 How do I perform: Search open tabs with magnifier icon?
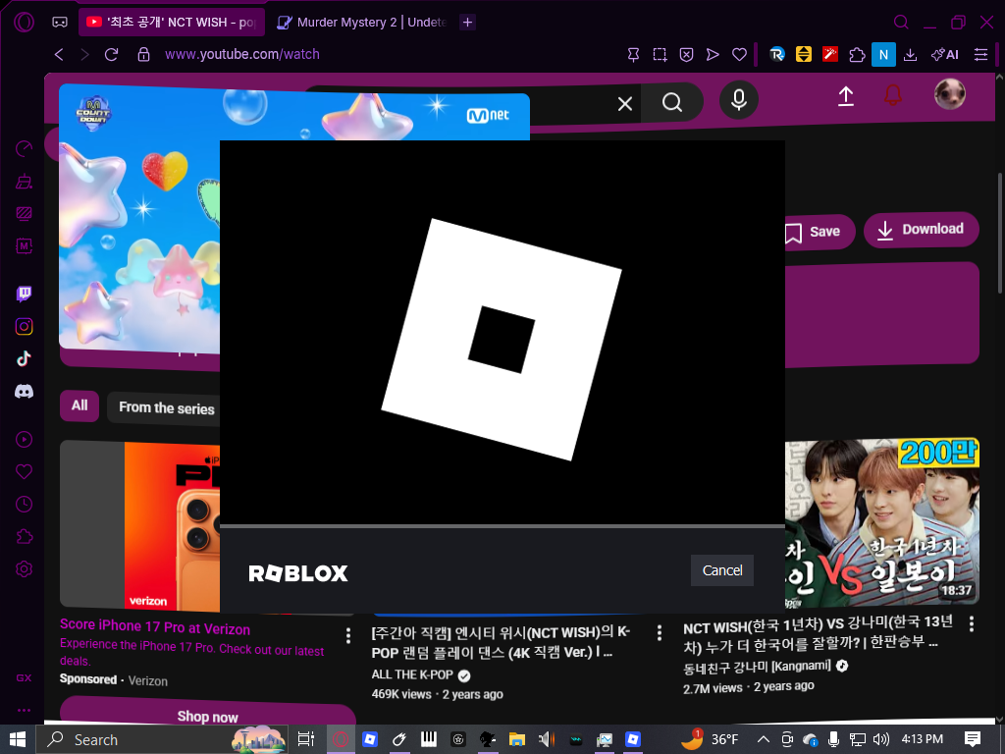coord(901,23)
